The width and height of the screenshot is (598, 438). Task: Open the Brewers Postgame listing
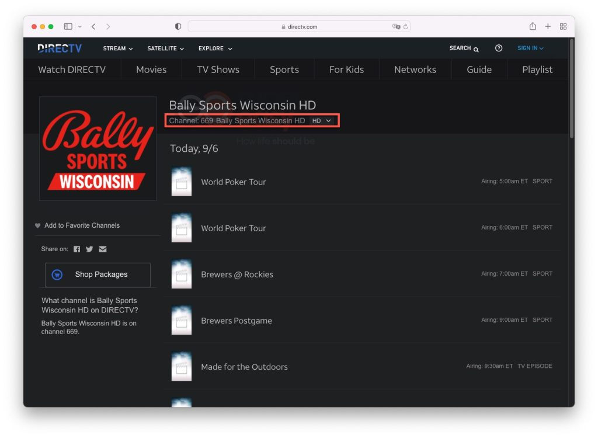[x=362, y=320]
